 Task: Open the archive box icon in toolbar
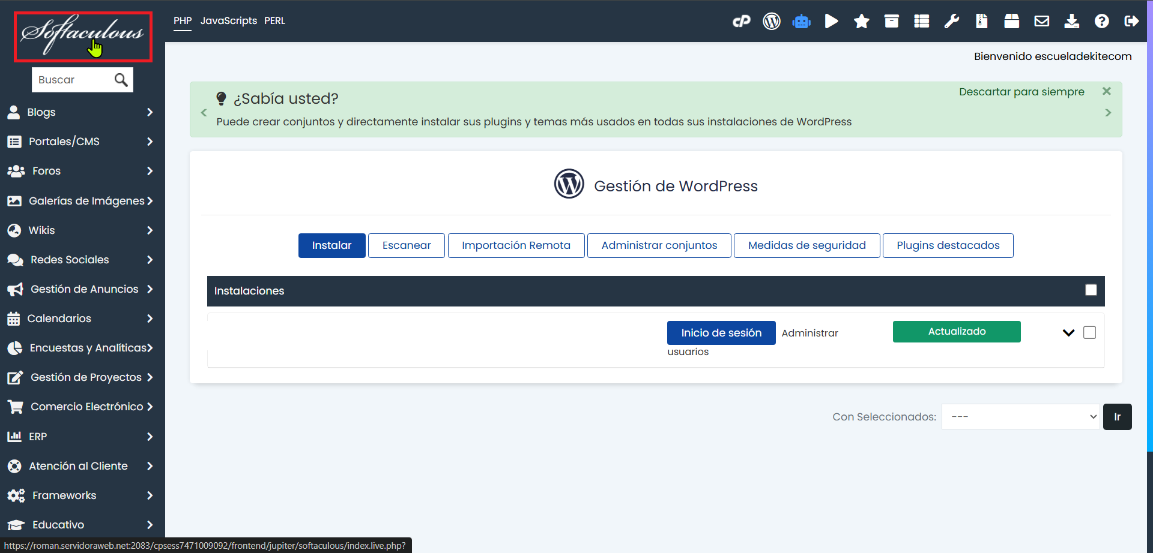(892, 22)
